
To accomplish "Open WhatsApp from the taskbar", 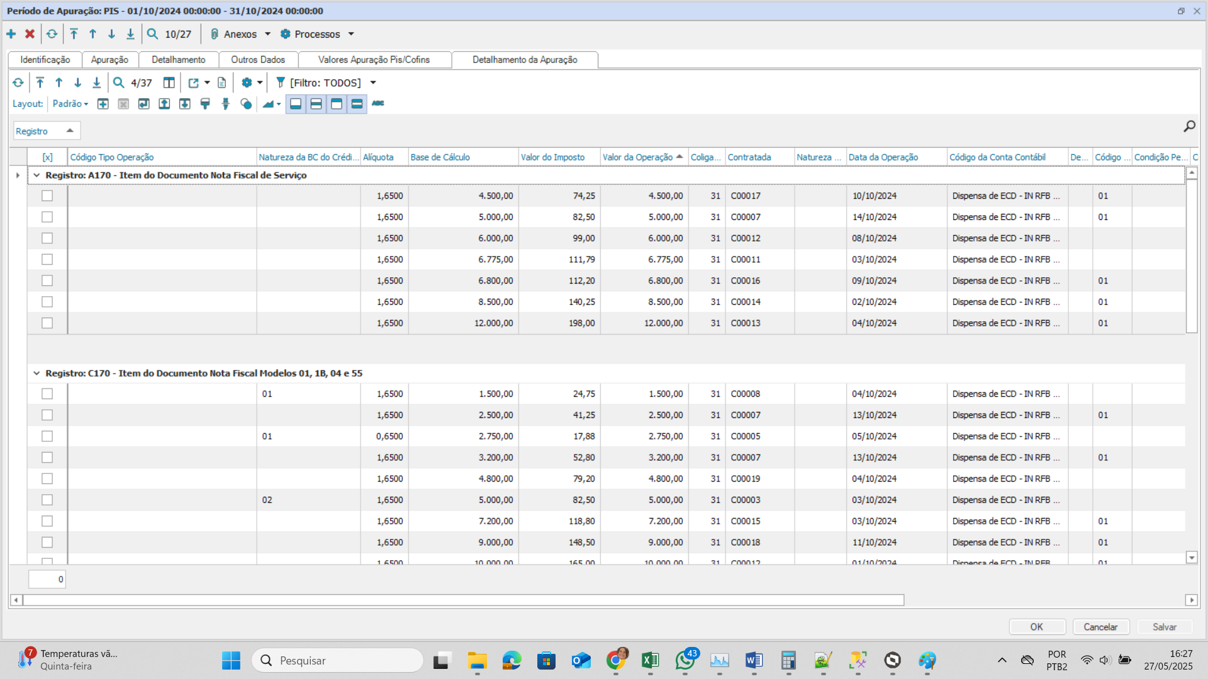I will click(685, 660).
